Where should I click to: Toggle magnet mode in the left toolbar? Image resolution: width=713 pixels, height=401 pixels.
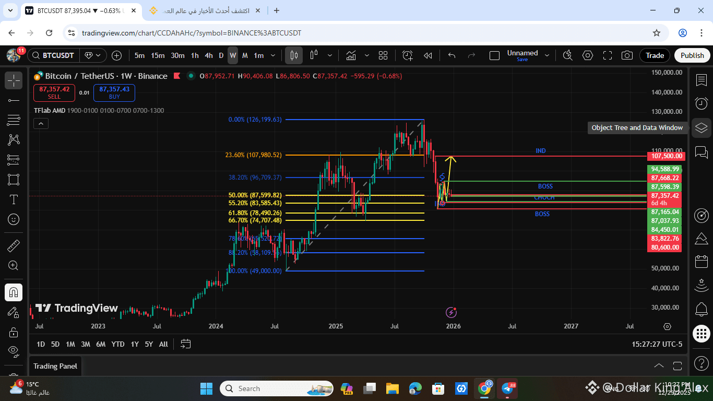pos(14,292)
